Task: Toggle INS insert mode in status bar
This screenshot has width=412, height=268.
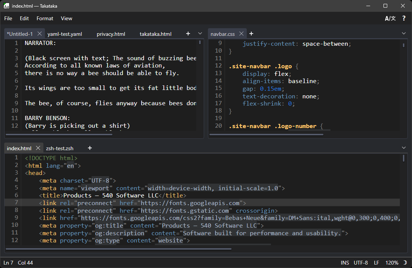Action: point(345,263)
